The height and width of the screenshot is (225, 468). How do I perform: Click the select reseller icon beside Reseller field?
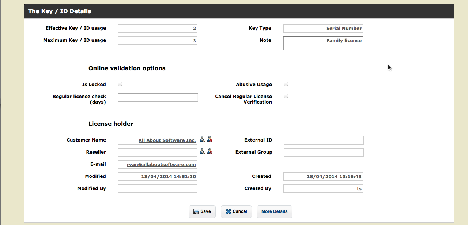click(x=202, y=151)
